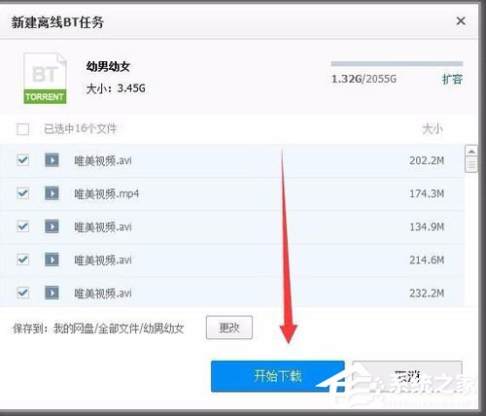Click the 开始下载 button
This screenshot has width=486, height=416.
tap(278, 376)
